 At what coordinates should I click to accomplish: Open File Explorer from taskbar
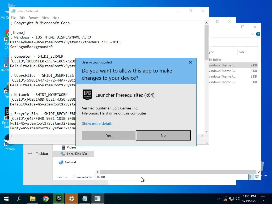[32, 199]
